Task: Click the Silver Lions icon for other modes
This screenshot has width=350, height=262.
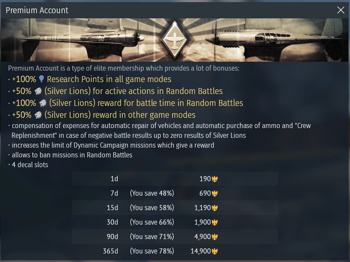Action: (38, 115)
